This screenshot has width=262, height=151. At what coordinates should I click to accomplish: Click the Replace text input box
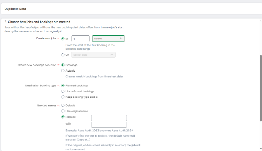(109, 118)
